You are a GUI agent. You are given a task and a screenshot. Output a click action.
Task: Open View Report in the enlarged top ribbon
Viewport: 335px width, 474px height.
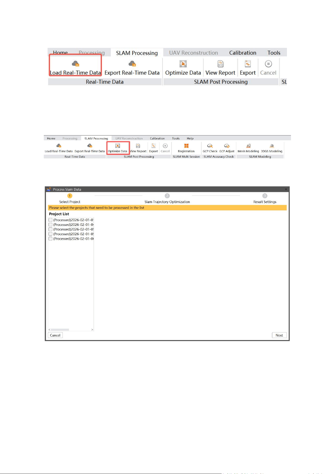(220, 68)
